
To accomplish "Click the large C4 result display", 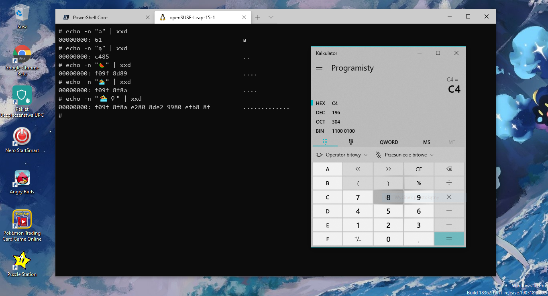I will [454, 89].
